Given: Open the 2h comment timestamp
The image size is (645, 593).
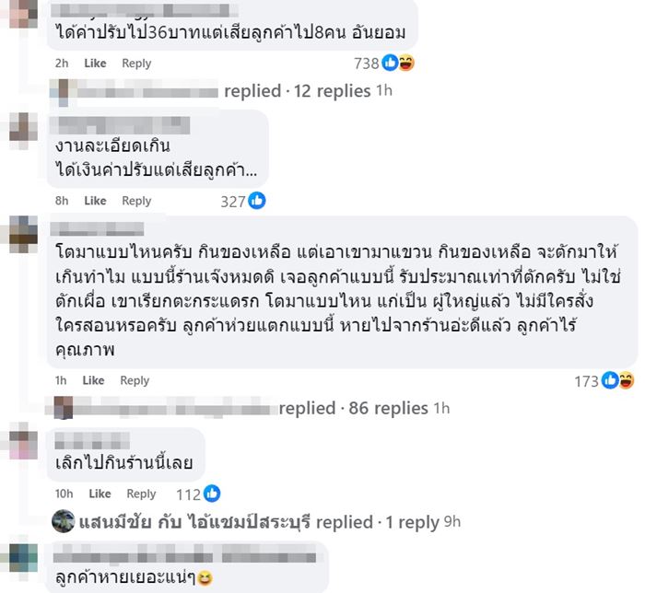Looking at the screenshot, I should 62,64.
